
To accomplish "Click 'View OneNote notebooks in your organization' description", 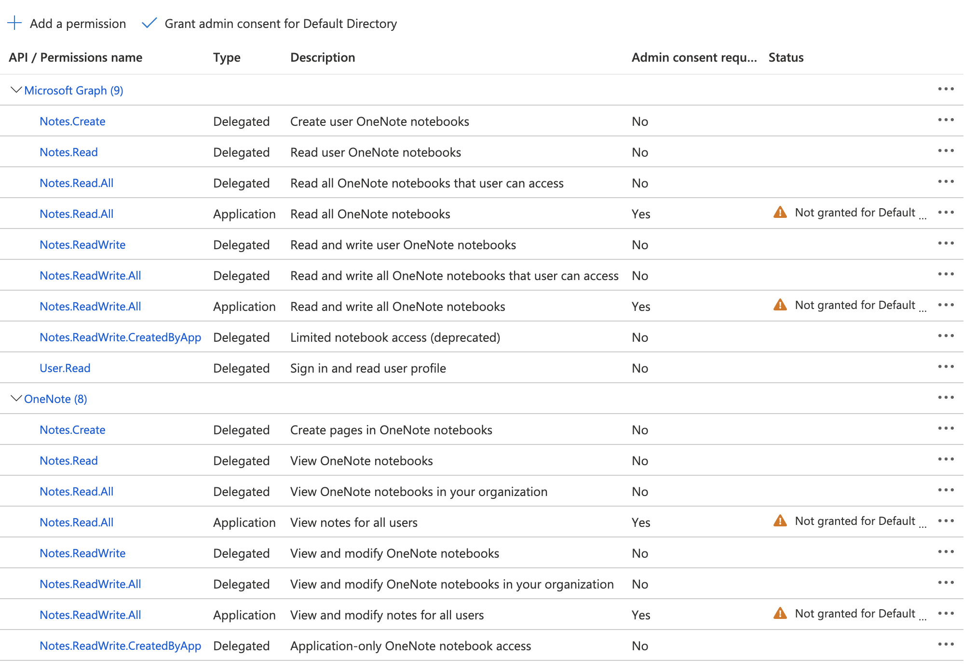I will point(419,492).
